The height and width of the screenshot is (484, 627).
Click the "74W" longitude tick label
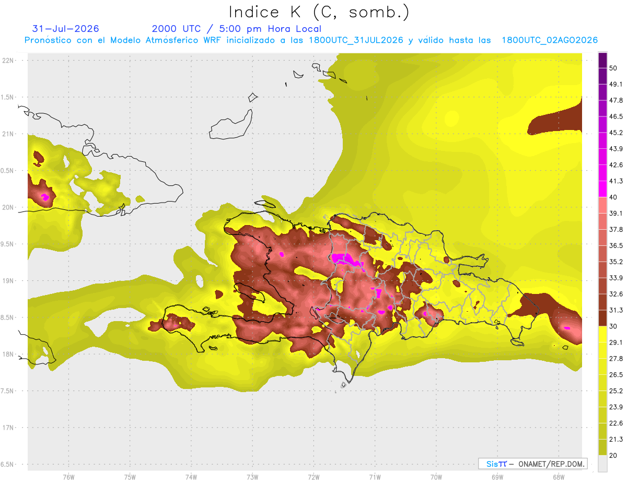191,478
